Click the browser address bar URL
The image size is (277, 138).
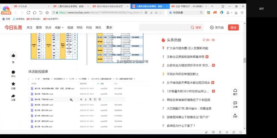tap(101, 13)
